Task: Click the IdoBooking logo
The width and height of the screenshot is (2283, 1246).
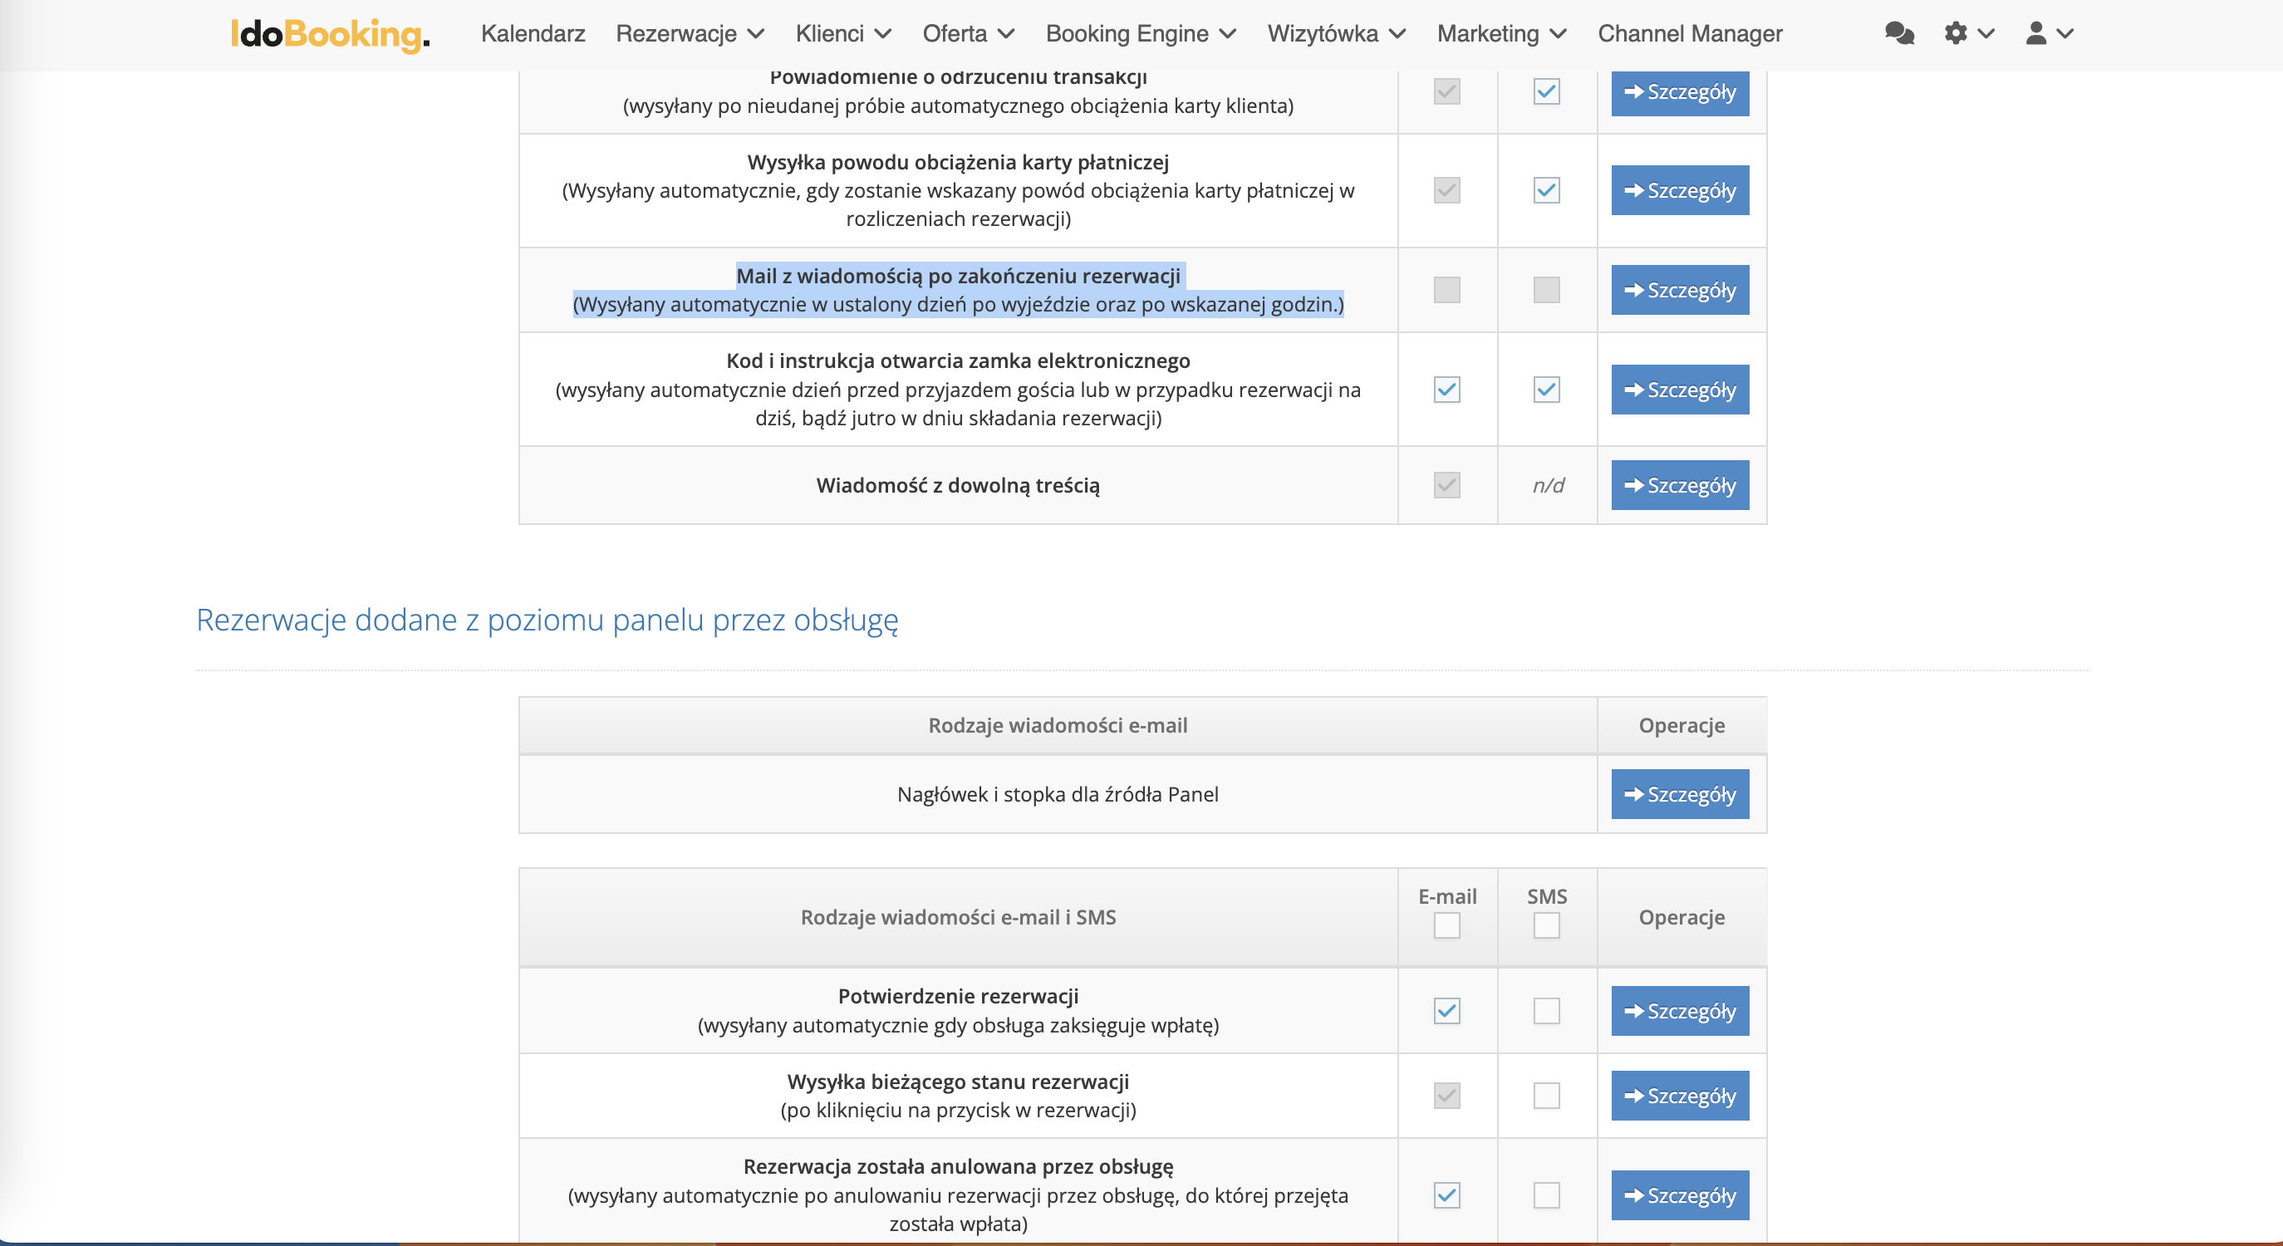Action: (330, 34)
